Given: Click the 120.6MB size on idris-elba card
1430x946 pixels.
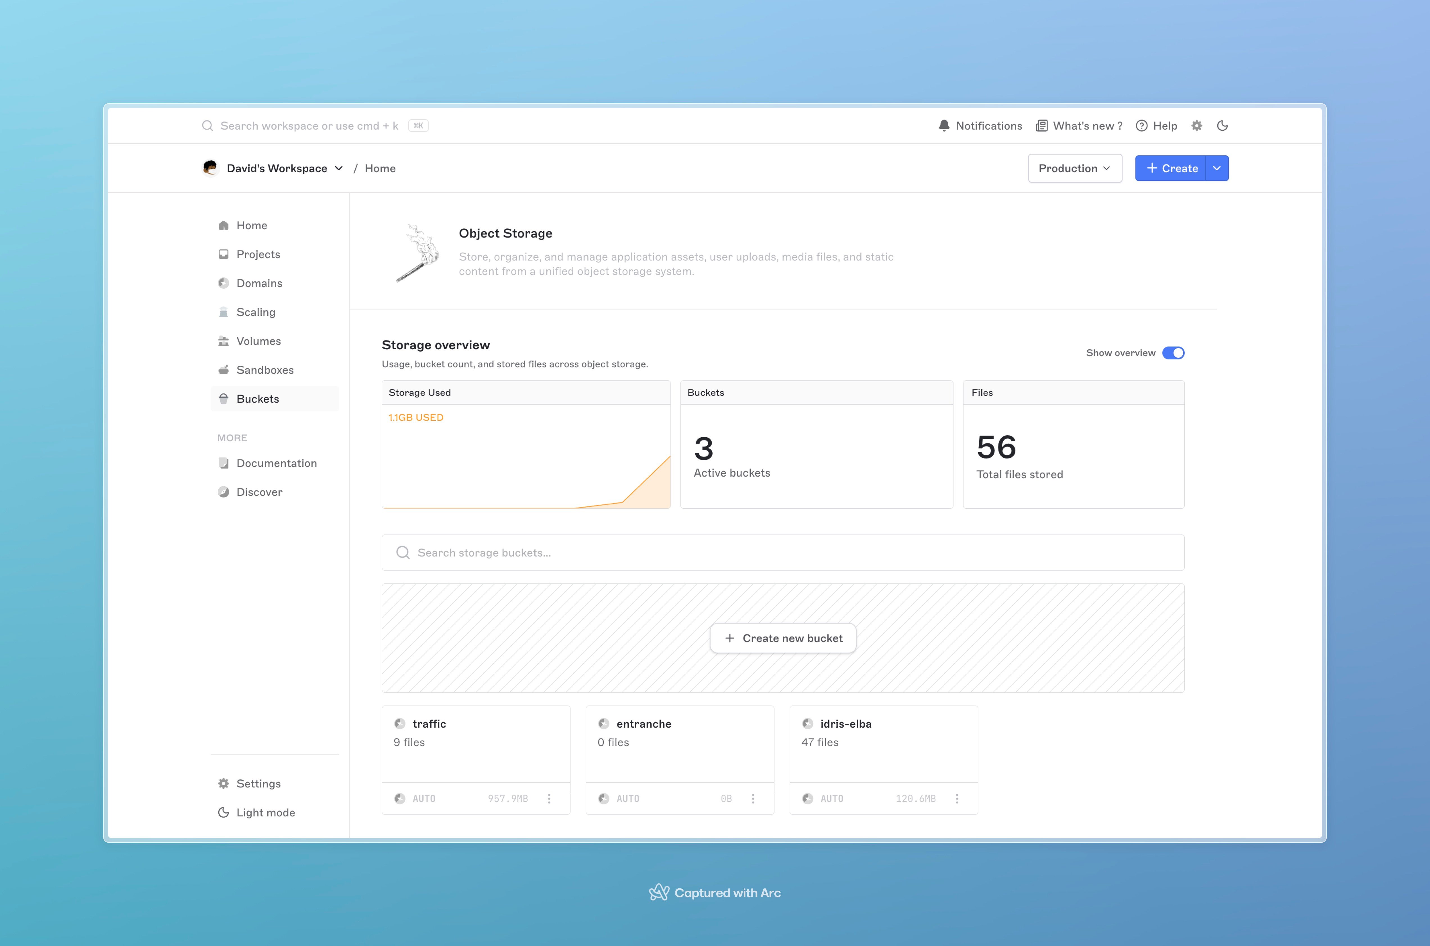Looking at the screenshot, I should pos(915,798).
